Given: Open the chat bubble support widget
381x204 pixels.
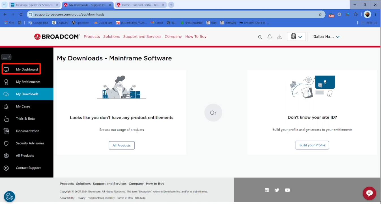Looking at the screenshot, I should 369,194.
